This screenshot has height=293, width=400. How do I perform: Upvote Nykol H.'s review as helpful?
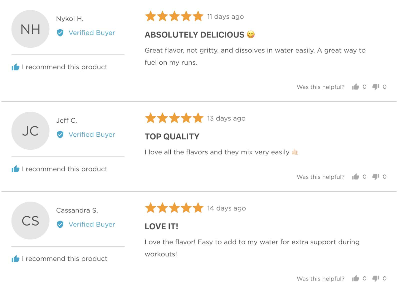(355, 87)
